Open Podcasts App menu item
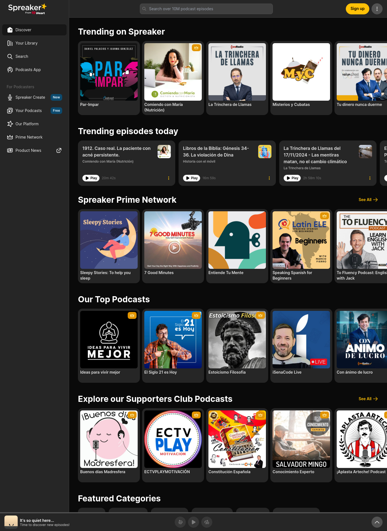Screen dimensions: 387x531 [34, 70]
